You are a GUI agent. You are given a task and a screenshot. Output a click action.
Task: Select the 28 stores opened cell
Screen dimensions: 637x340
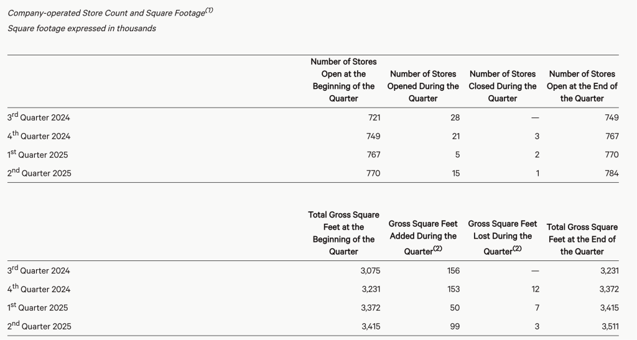tap(455, 117)
